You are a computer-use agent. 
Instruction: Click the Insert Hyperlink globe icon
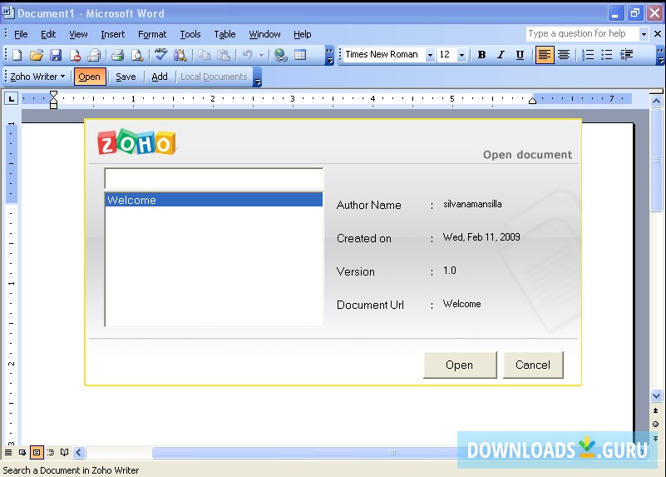[280, 55]
